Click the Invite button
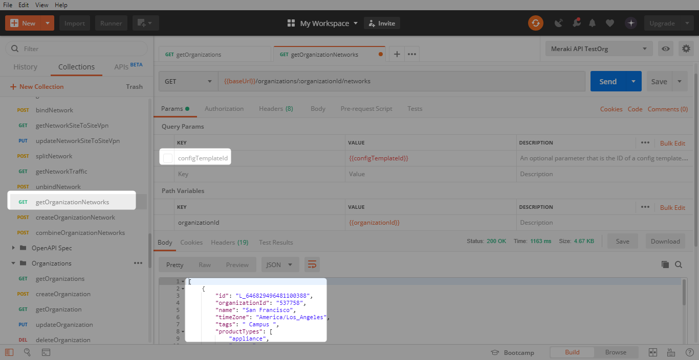 point(382,23)
